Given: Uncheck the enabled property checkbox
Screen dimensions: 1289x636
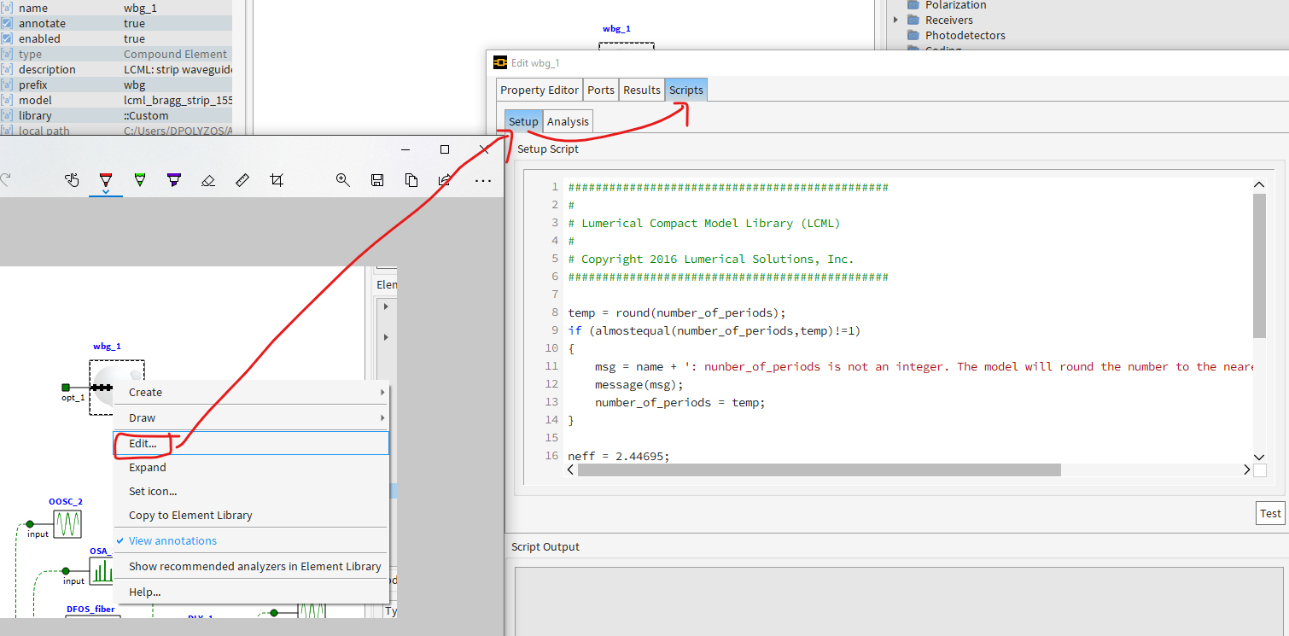Looking at the screenshot, I should 7,39.
